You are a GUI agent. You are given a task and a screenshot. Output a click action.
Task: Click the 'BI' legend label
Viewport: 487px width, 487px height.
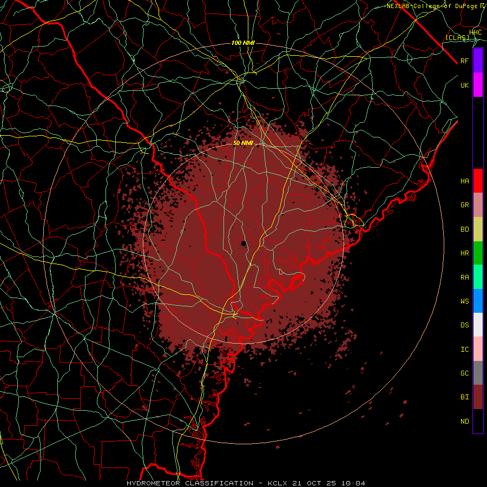[465, 397]
